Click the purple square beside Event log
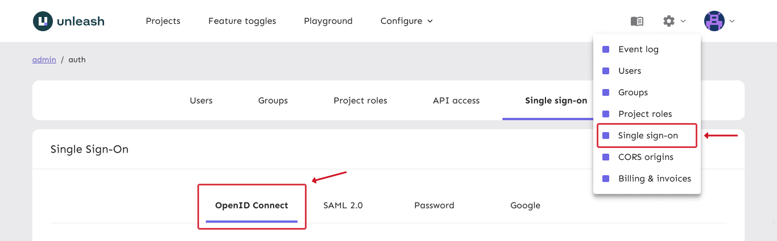This screenshot has width=777, height=241. 606,49
